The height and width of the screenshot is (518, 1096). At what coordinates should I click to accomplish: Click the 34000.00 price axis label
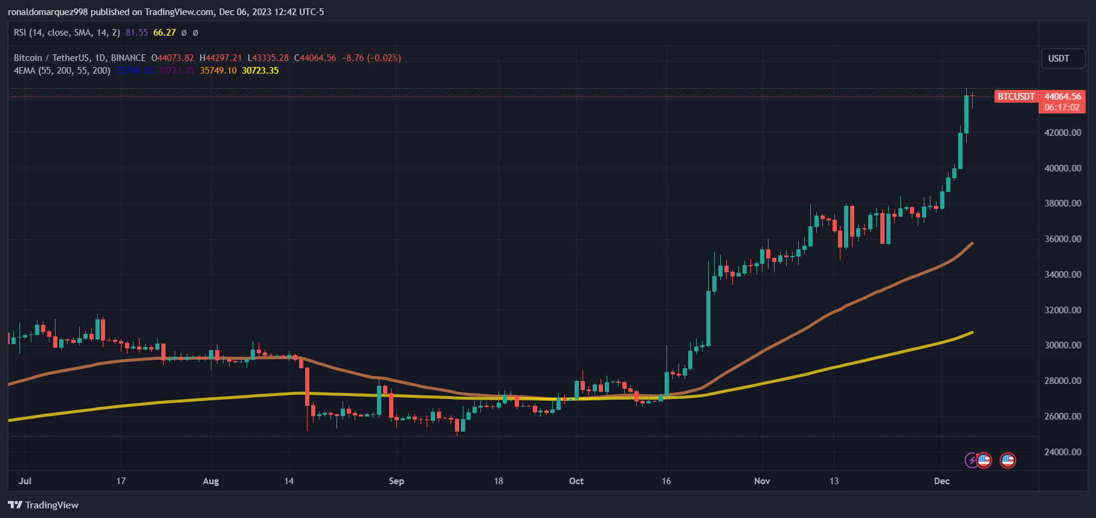point(1063,275)
